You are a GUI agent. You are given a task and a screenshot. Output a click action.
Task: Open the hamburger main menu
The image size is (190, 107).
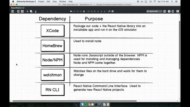12,11
